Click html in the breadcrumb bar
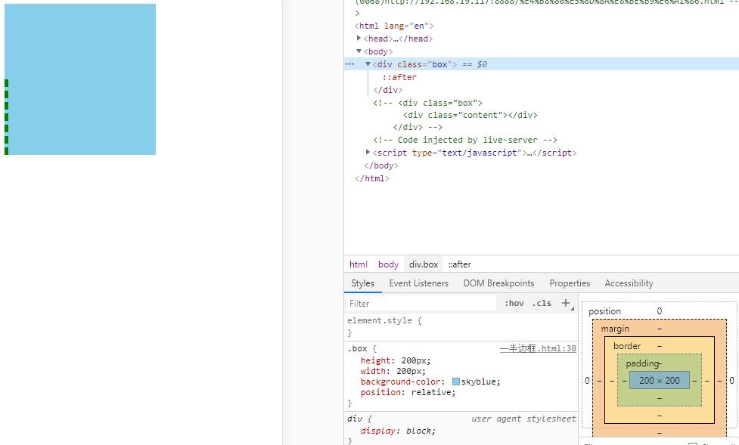Image resolution: width=739 pixels, height=445 pixels. coord(359,264)
